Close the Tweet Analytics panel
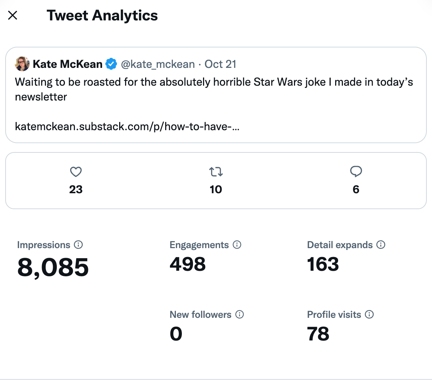 (13, 16)
